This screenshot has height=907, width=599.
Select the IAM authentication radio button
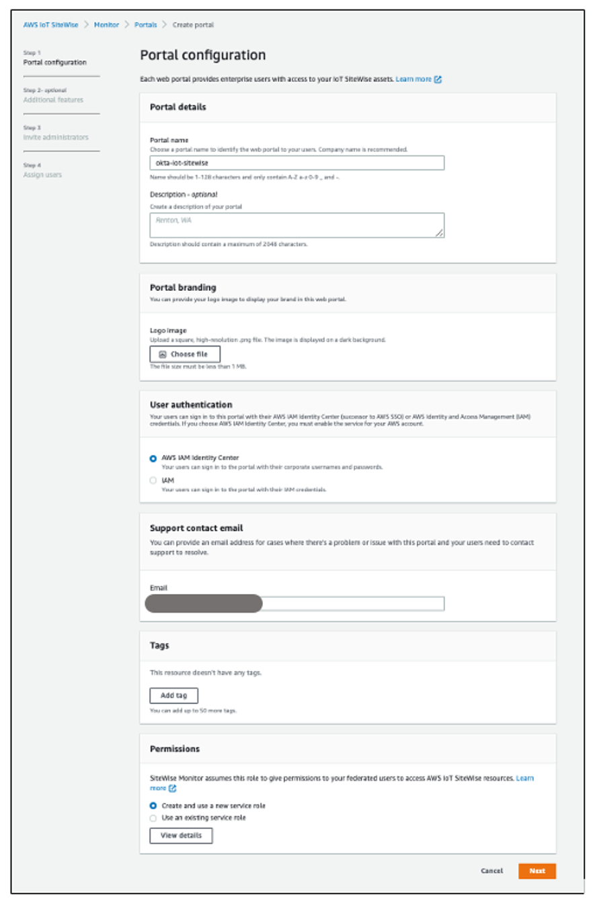click(153, 480)
